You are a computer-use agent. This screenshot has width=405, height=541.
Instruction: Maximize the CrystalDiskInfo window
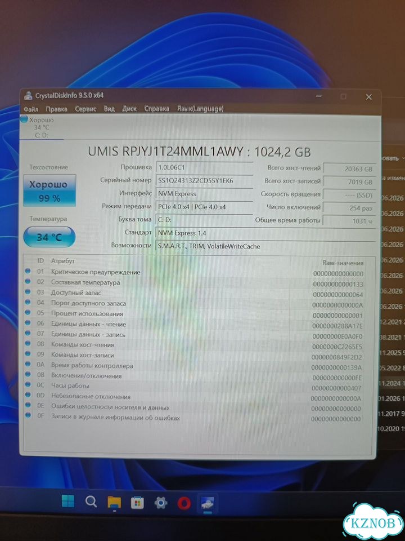coord(343,96)
